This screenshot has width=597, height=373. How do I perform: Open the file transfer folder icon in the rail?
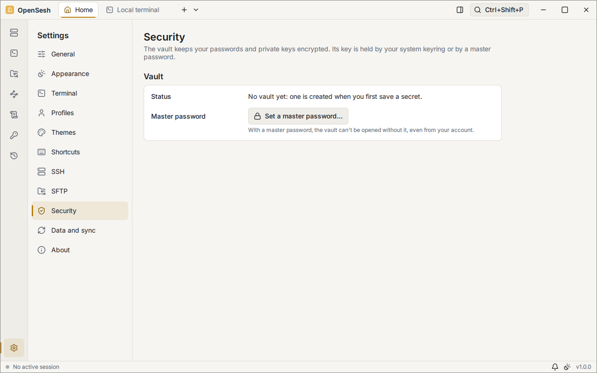[14, 74]
